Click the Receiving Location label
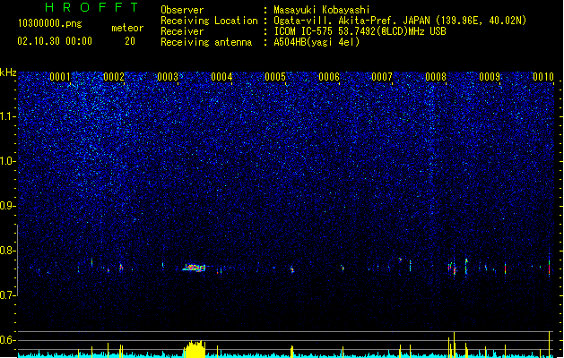The width and height of the screenshot is (564, 358). (x=209, y=21)
